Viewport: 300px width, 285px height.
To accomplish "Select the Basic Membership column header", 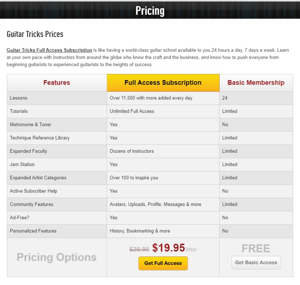I will [x=256, y=83].
